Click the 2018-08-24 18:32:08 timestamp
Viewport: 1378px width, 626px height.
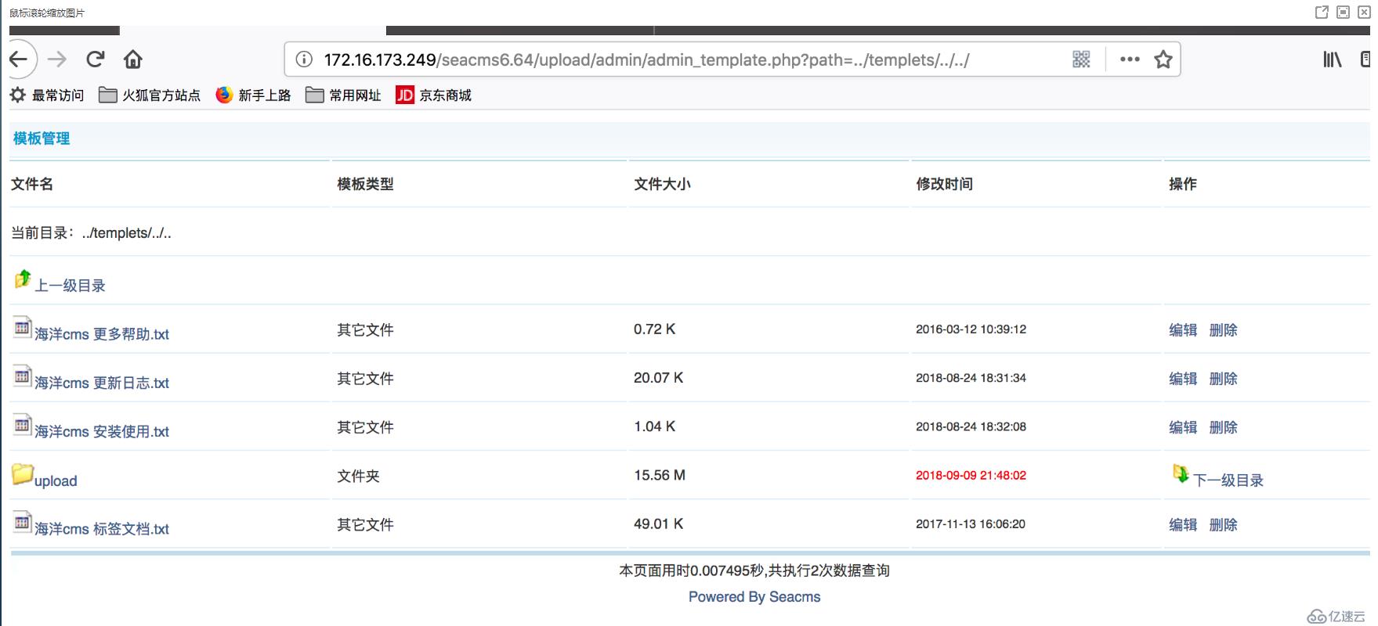pos(971,426)
